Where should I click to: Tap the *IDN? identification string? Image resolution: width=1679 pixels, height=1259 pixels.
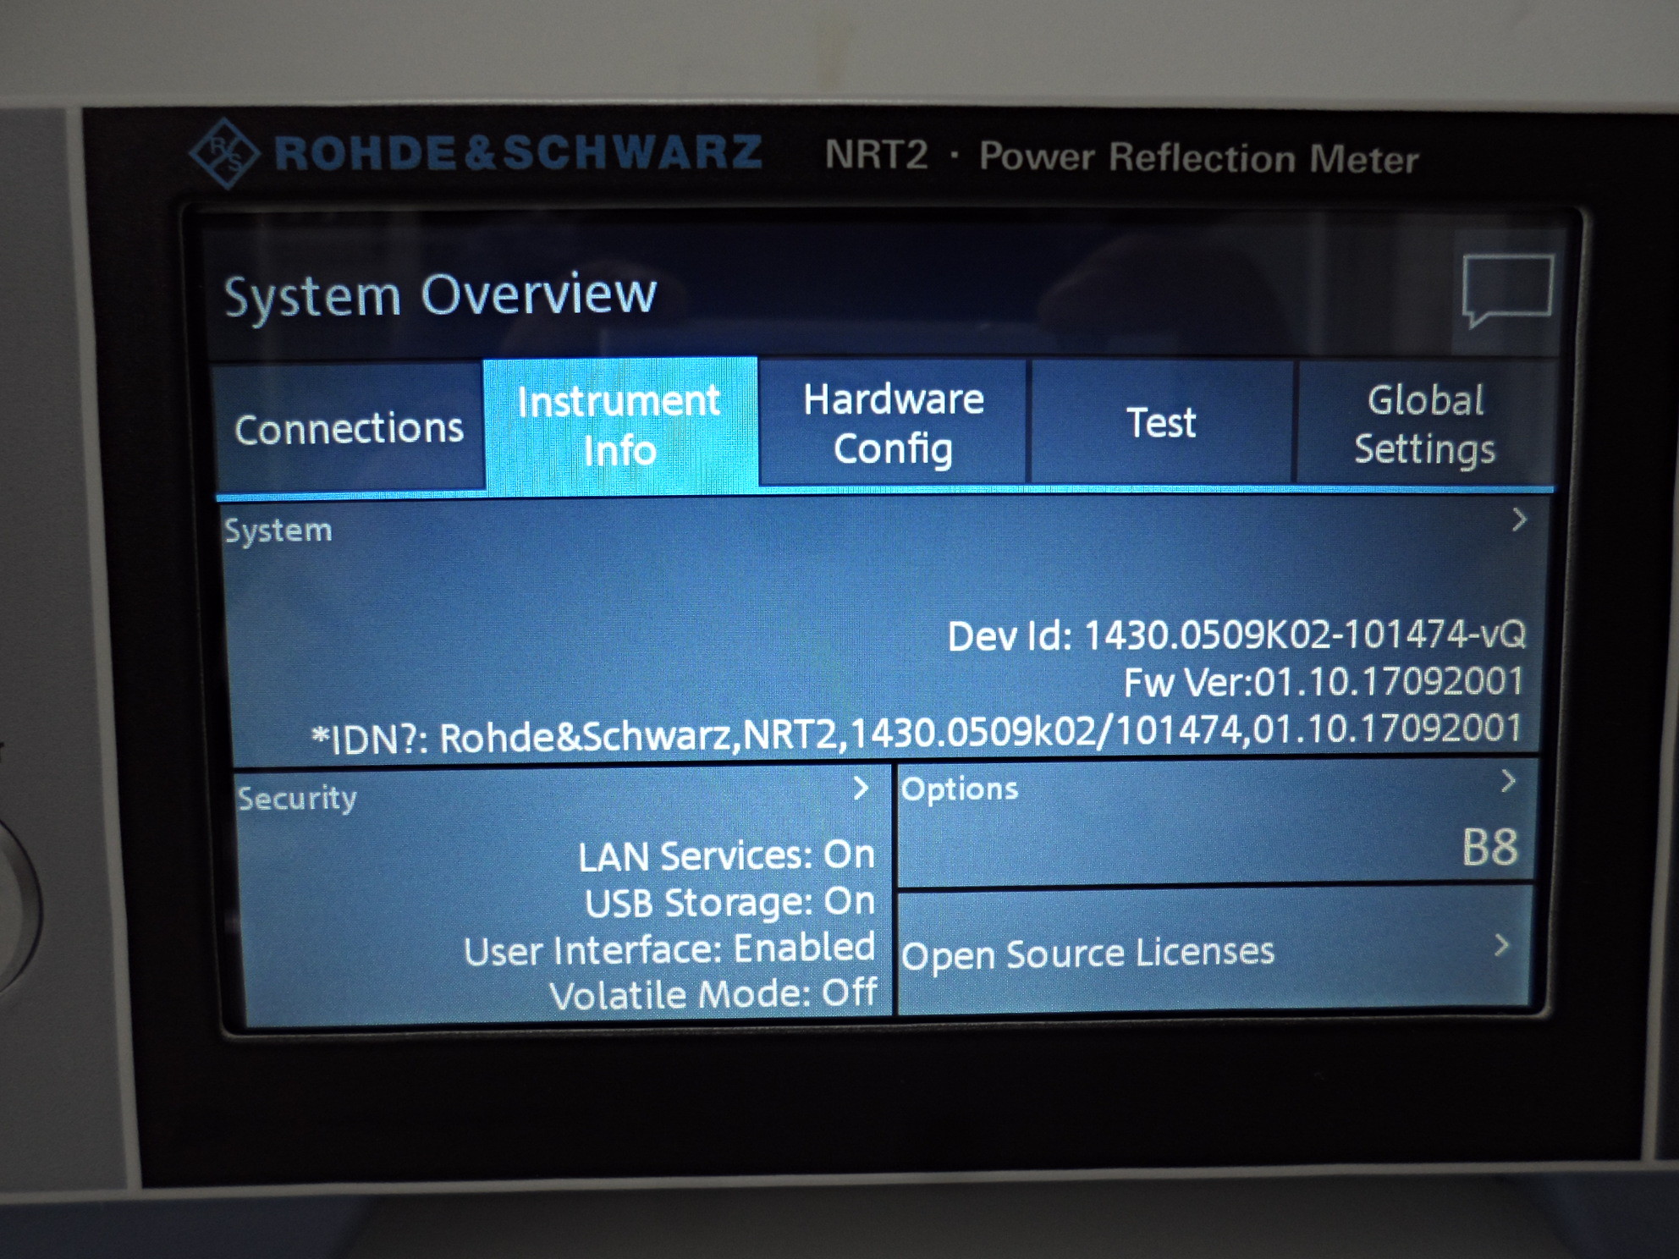(x=917, y=734)
